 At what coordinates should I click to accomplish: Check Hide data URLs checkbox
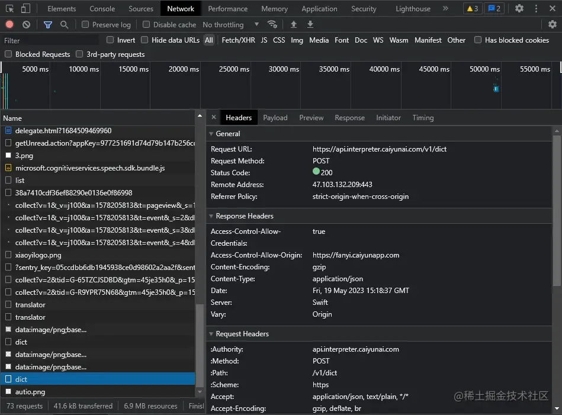click(x=144, y=40)
